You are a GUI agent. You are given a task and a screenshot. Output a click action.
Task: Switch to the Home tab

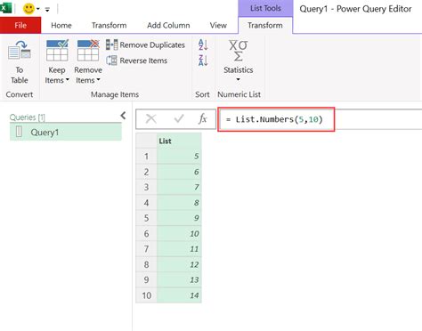pos(61,25)
